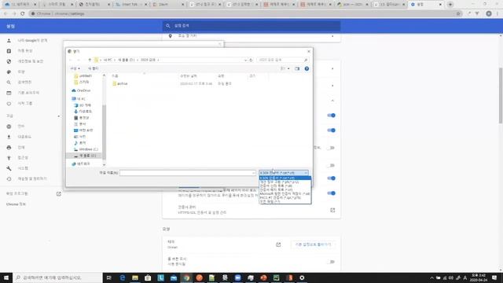Open the file name field history dropdown arrow
This screenshot has height=283, width=503.
253,173
